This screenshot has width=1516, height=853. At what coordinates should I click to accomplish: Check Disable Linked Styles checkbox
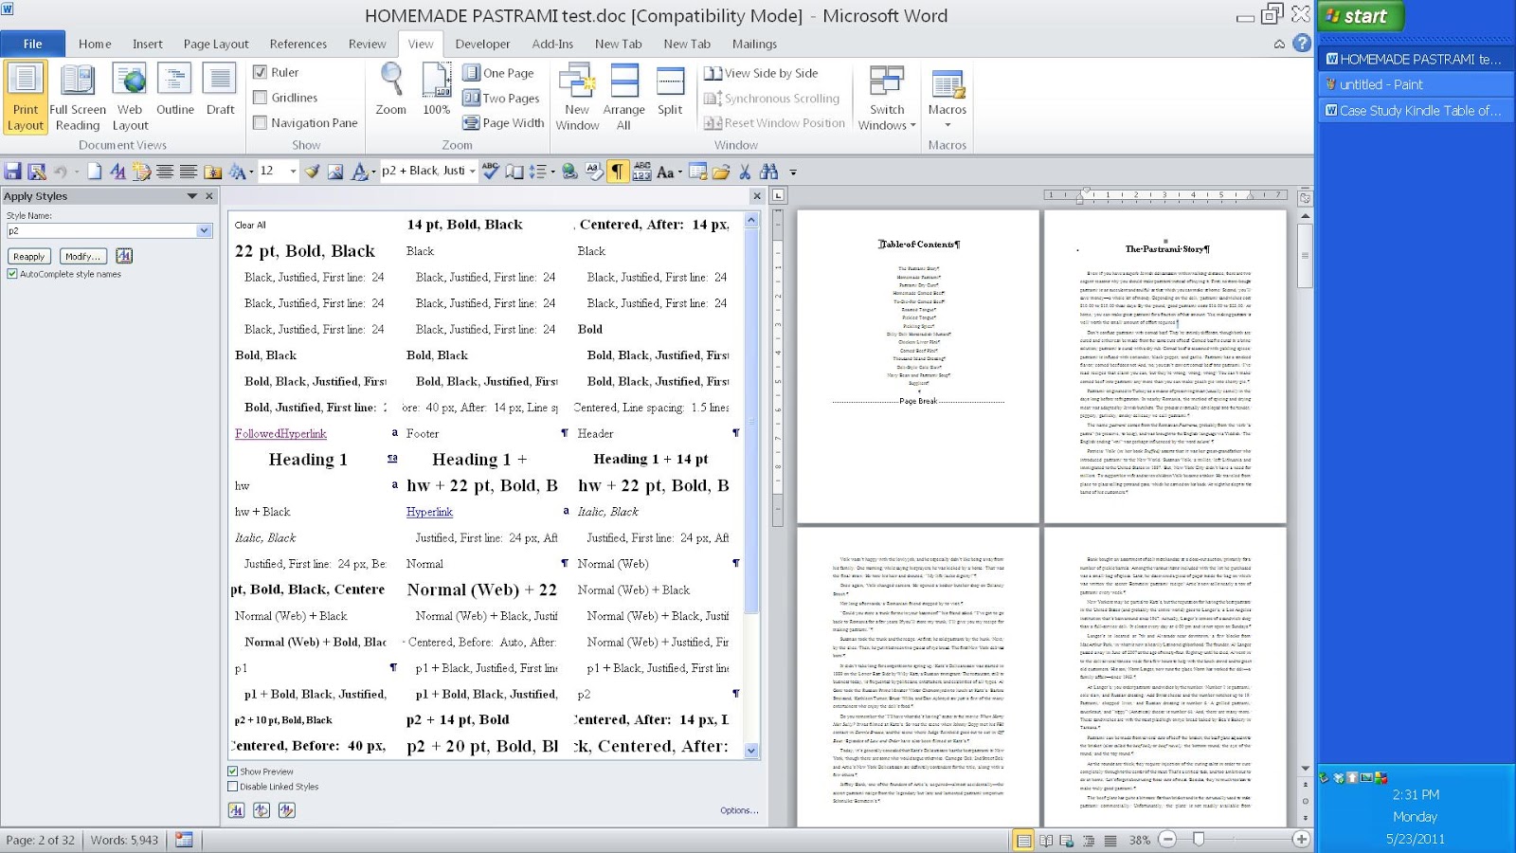(233, 787)
